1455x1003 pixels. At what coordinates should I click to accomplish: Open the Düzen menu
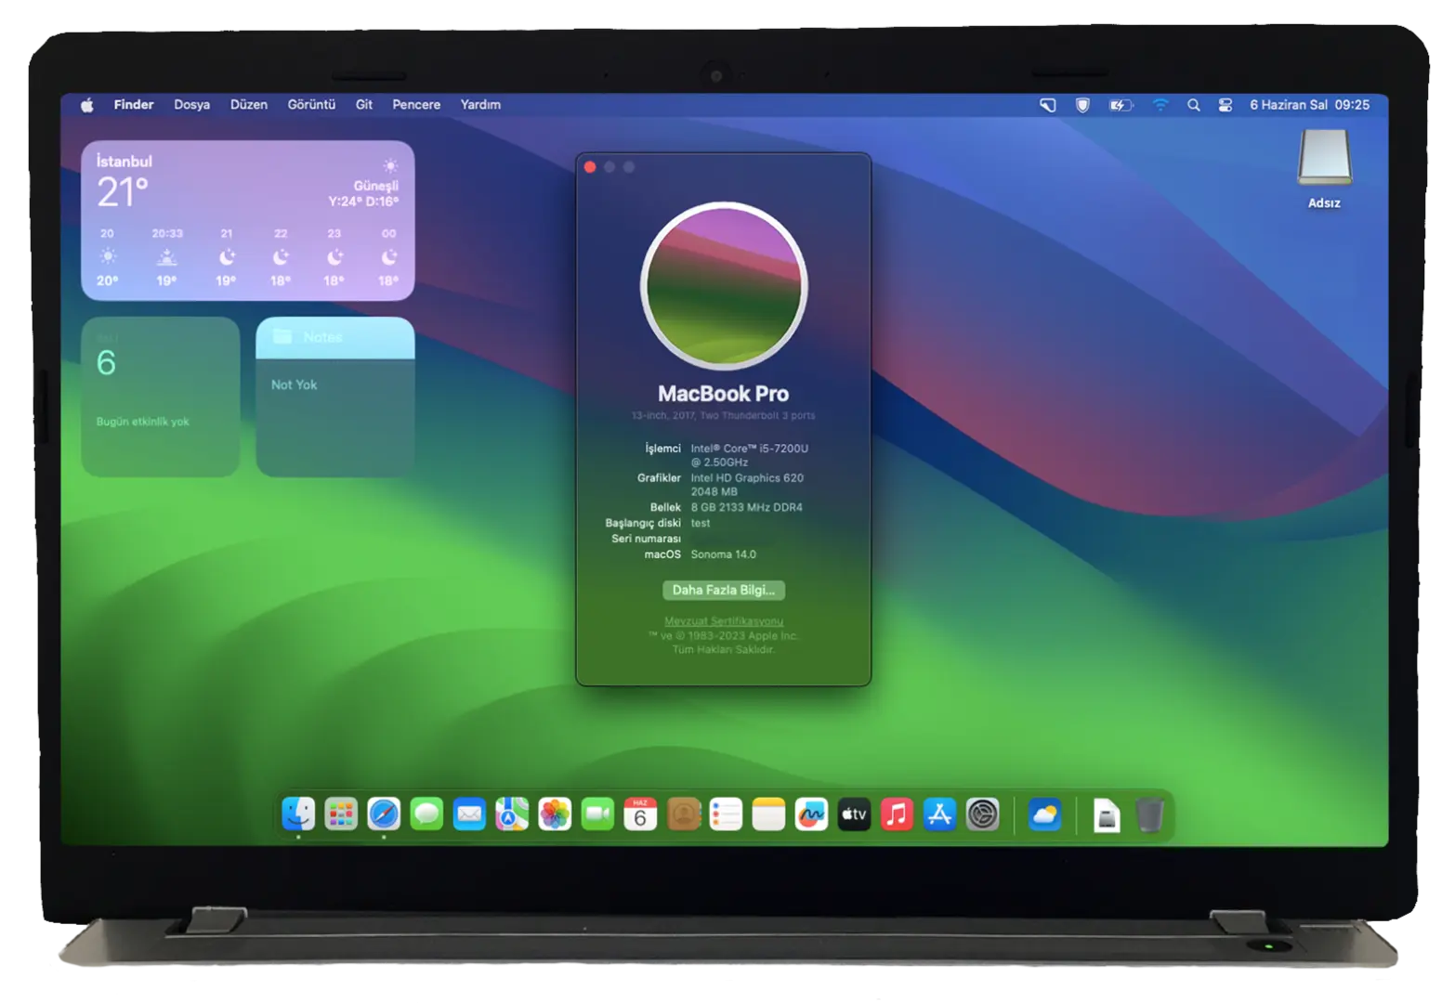click(x=249, y=105)
